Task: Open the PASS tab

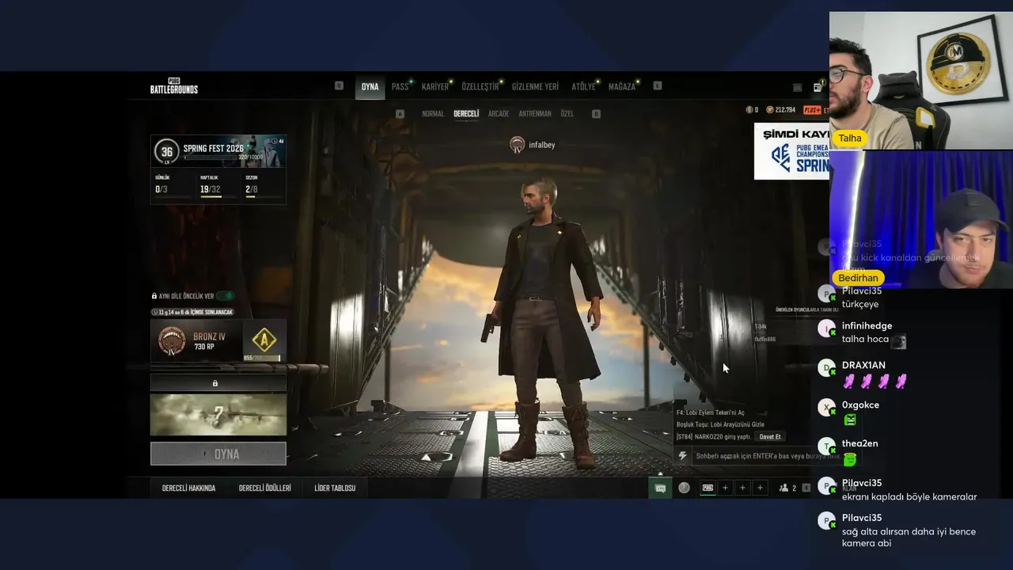Action: (x=400, y=87)
